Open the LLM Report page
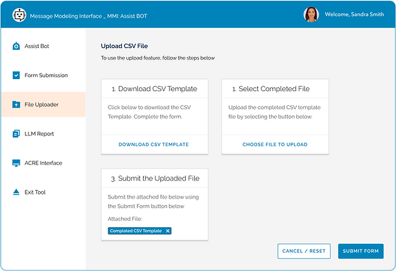 [39, 134]
